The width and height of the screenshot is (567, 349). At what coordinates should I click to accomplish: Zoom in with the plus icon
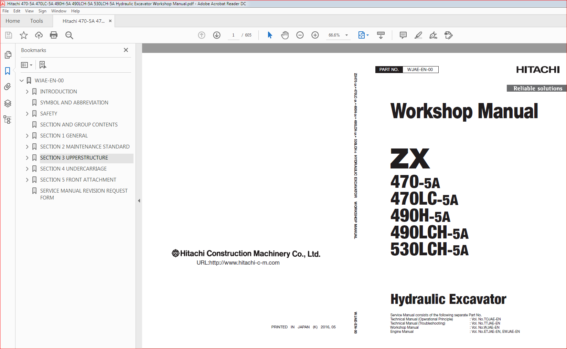click(x=315, y=35)
